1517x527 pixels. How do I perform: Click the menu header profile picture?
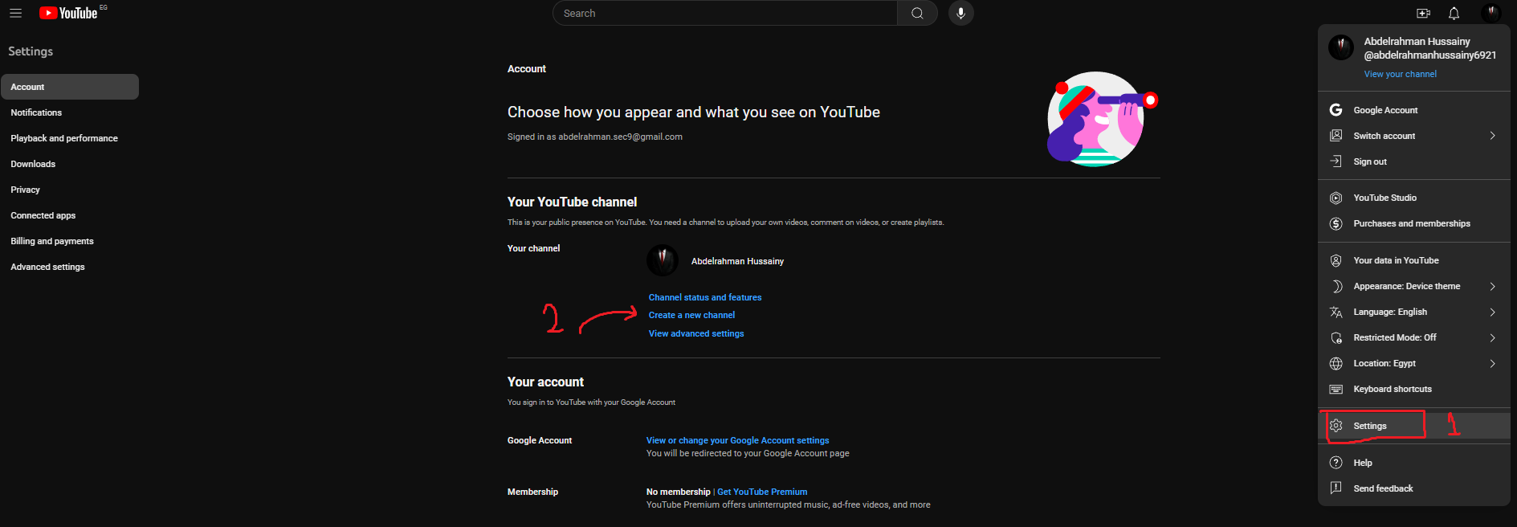click(x=1340, y=47)
